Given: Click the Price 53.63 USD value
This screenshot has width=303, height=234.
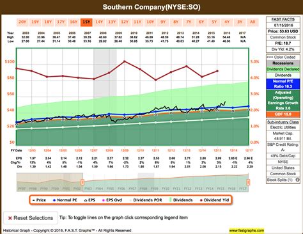Looking at the screenshot, I should (283, 31).
